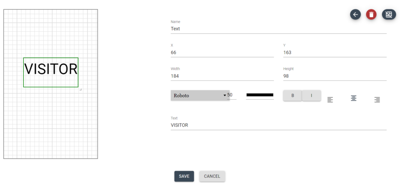Focus the X position field
Viewport: 400px width, 184px height.
[222, 52]
